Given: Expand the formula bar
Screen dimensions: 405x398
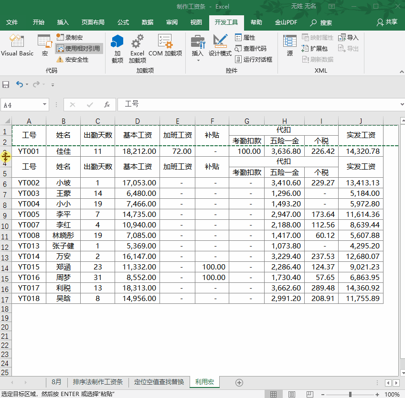Looking at the screenshot, I should (402, 105).
